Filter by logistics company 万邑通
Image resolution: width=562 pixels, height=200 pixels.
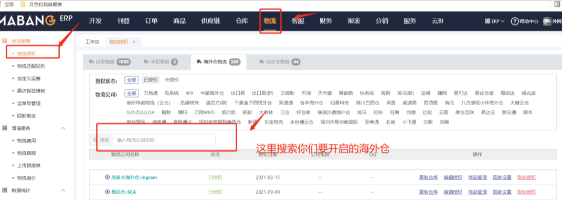click(x=151, y=93)
